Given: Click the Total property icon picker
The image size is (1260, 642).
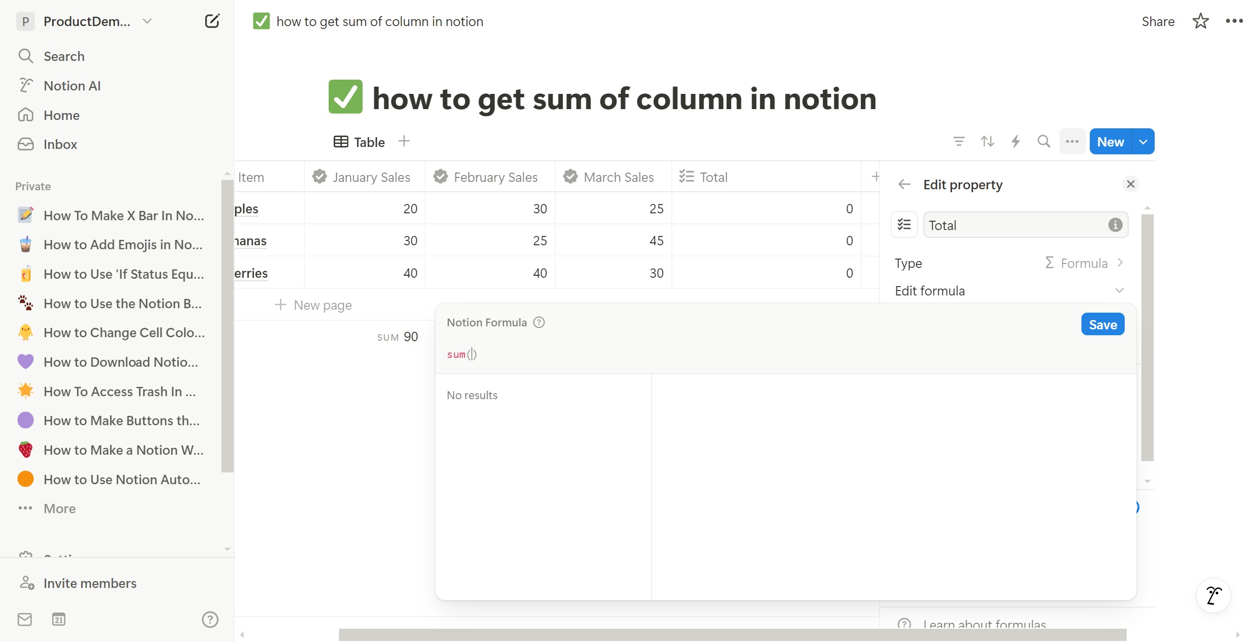Looking at the screenshot, I should pyautogui.click(x=904, y=225).
